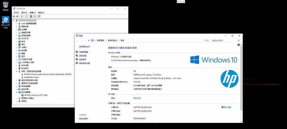This screenshot has width=287, height=129.
Task: Collapse the LAPTOP-QUQSUVU0 root node
Action: pos(14,21)
